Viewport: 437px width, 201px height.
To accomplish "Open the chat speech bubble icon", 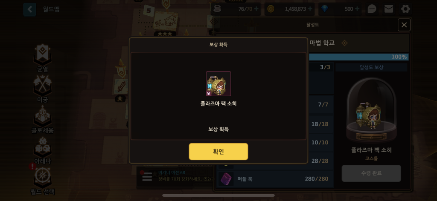I will 372,9.
